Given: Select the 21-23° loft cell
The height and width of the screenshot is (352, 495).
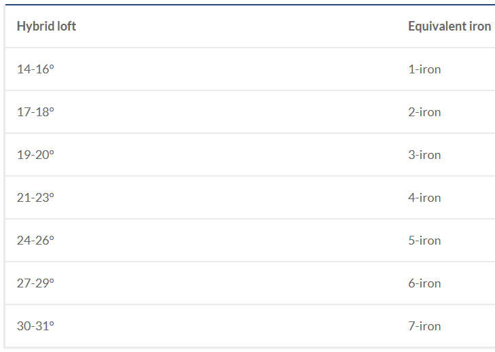Looking at the screenshot, I should click(35, 198).
